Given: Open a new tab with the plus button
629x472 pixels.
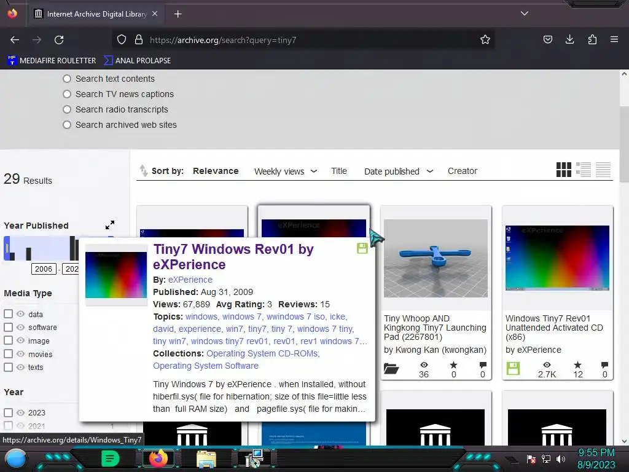Looking at the screenshot, I should (x=178, y=14).
